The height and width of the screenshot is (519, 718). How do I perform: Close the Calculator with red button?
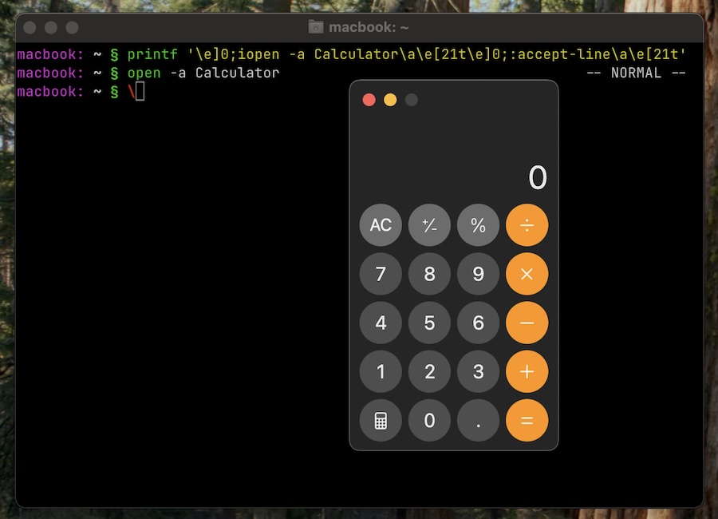[x=369, y=100]
